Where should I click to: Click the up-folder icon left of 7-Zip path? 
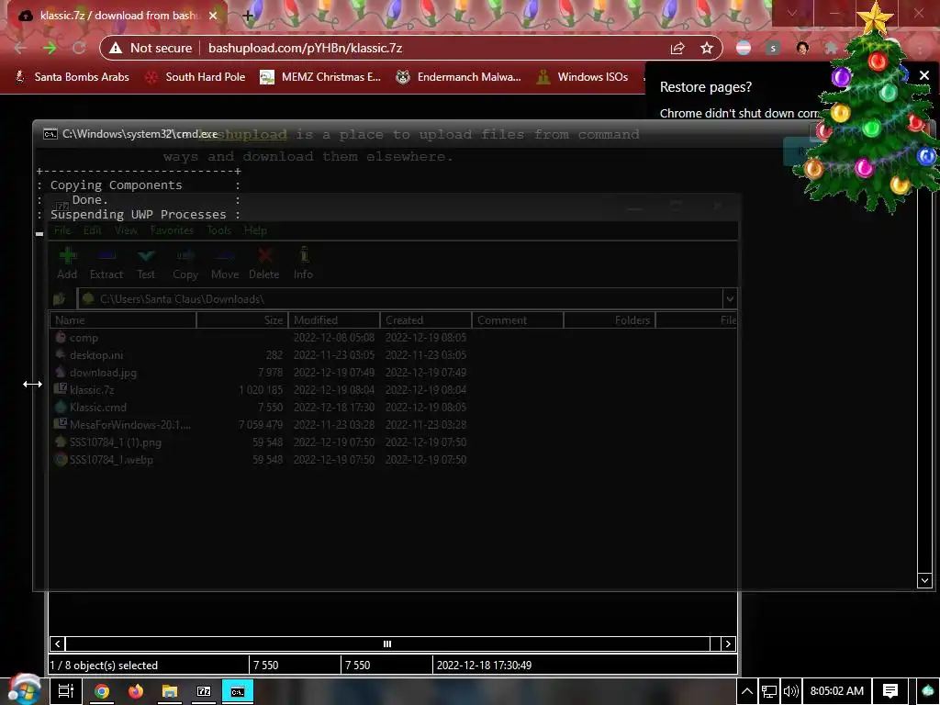(59, 298)
